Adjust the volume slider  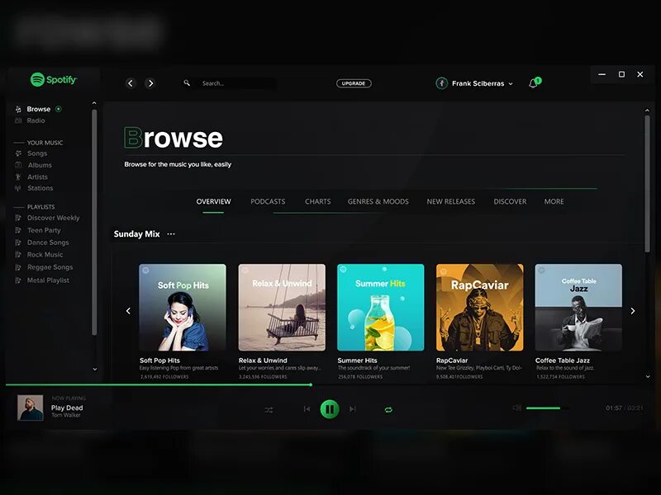547,408
